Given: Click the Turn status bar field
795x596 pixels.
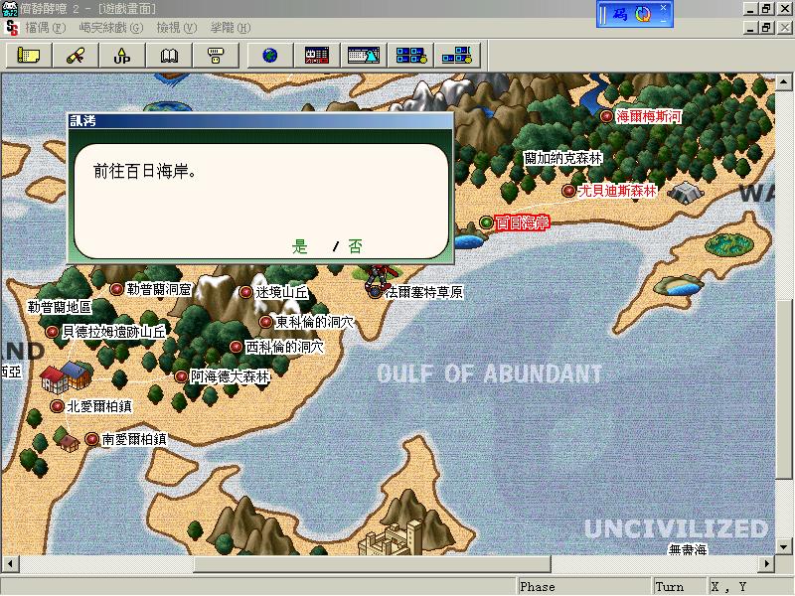Looking at the screenshot, I should point(679,586).
